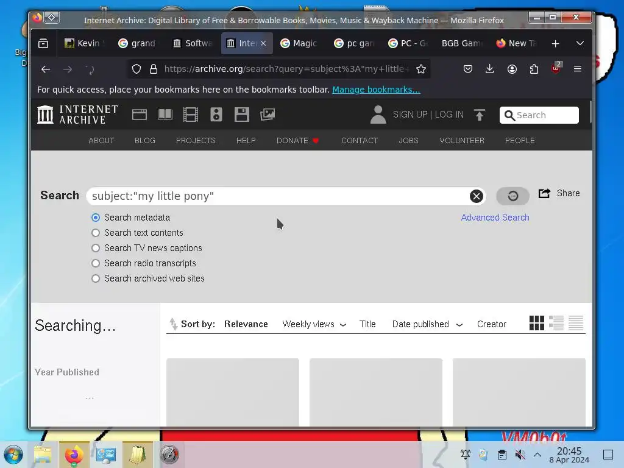Click the site security padlock icon

pos(153,69)
